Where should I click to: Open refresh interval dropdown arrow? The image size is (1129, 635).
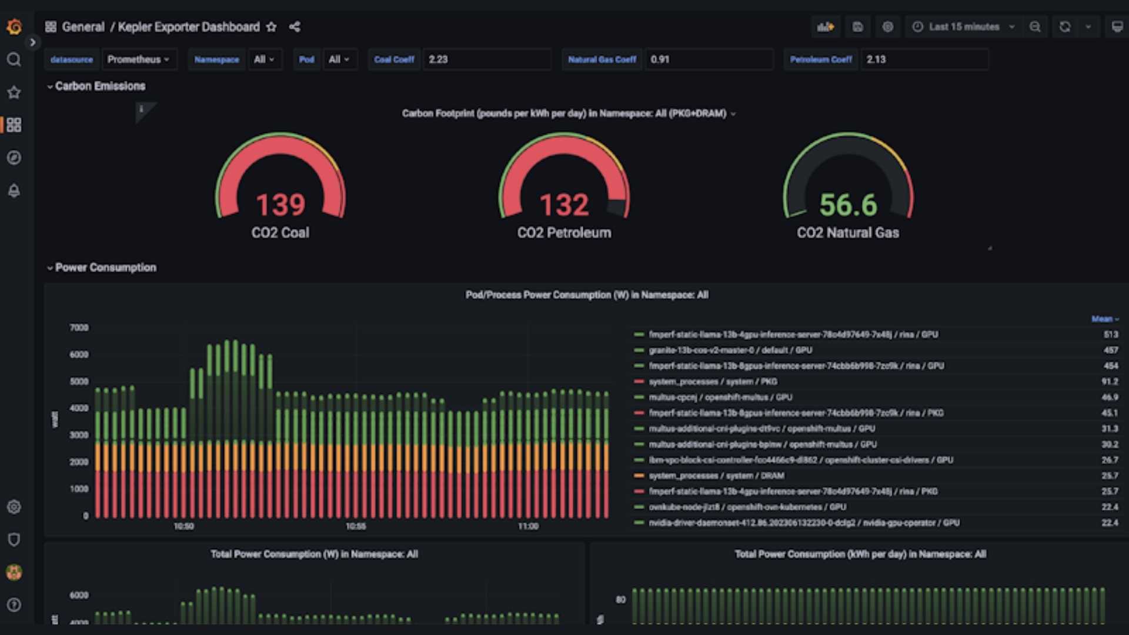coord(1088,27)
